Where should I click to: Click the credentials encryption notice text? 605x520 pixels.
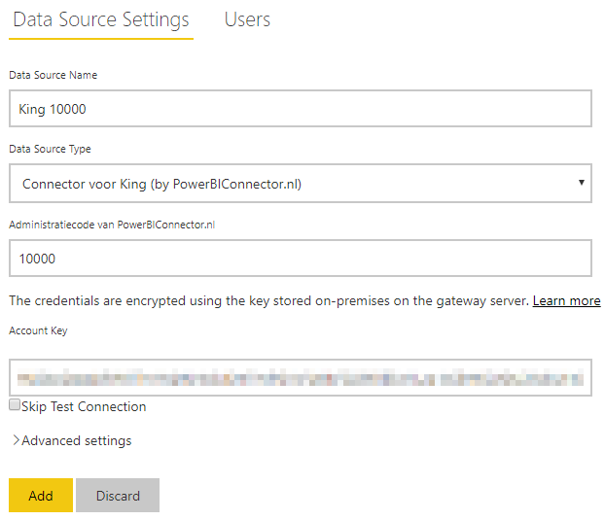point(268,300)
